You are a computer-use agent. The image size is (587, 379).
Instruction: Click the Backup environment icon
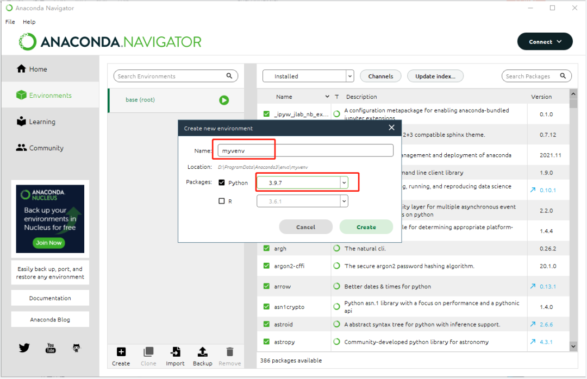point(202,352)
